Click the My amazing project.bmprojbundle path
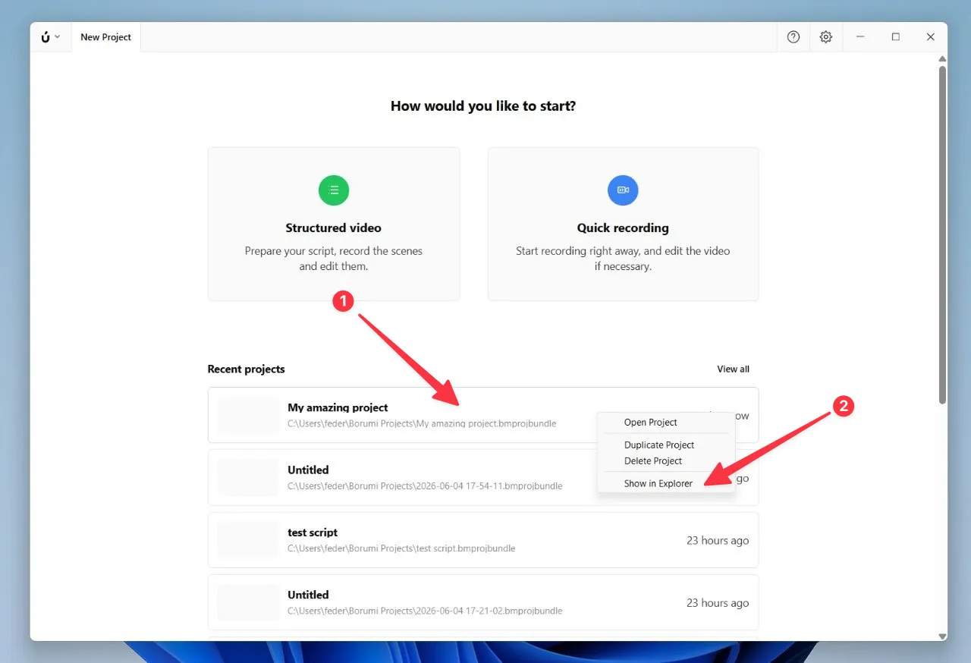 [422, 423]
